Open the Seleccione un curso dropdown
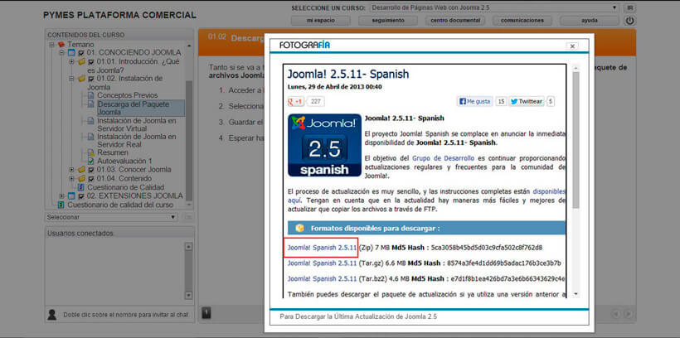Image resolution: width=680 pixels, height=338 pixels. pyautogui.click(x=494, y=7)
